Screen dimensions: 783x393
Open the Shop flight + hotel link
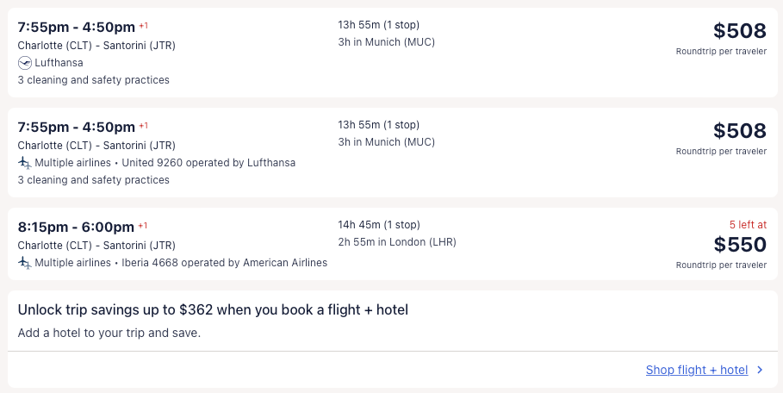coord(696,370)
